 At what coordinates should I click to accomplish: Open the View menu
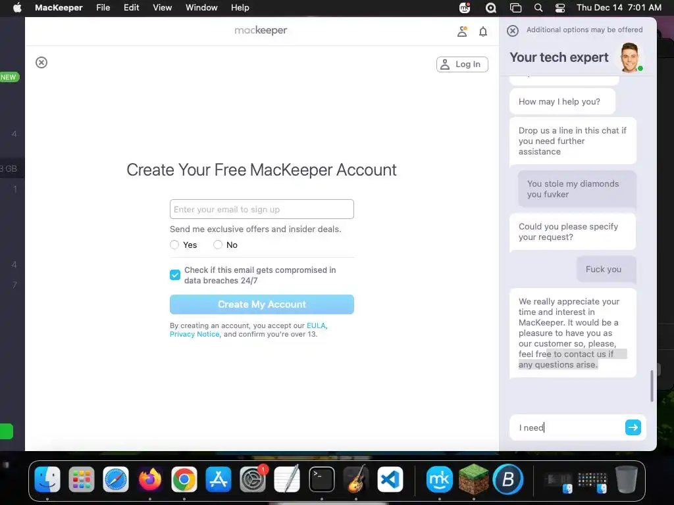pyautogui.click(x=163, y=8)
